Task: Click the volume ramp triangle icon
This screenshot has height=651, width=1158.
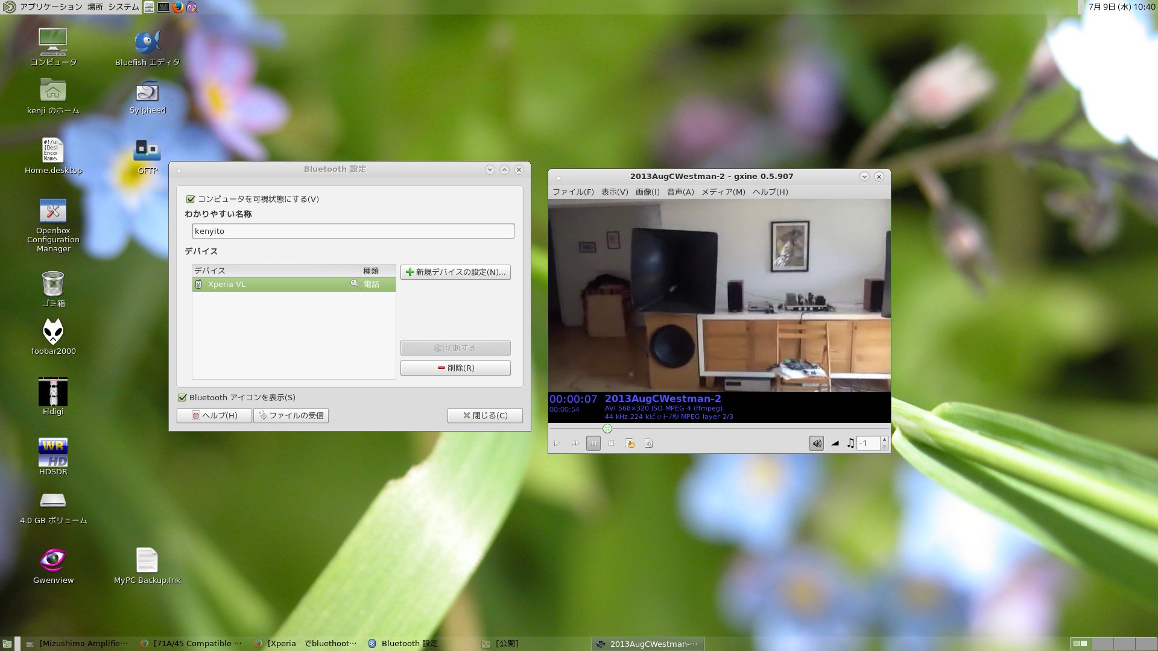Action: coord(835,444)
